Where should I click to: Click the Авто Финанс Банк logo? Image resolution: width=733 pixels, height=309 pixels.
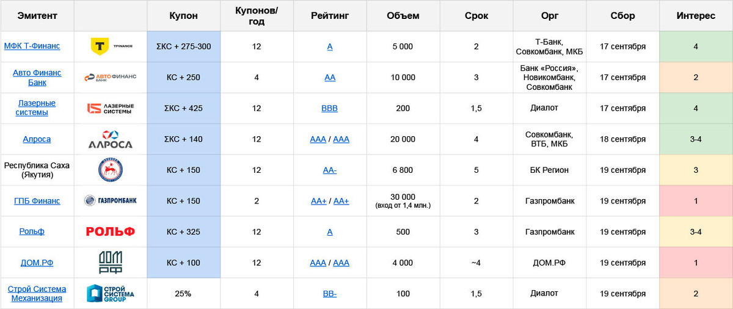(110, 78)
